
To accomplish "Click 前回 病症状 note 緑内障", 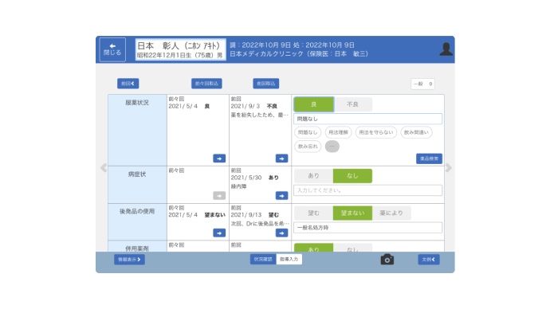I will 238,186.
